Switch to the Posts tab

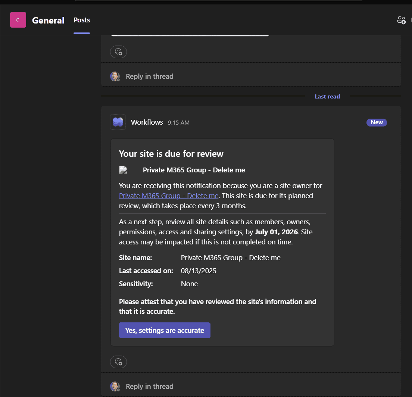click(81, 20)
